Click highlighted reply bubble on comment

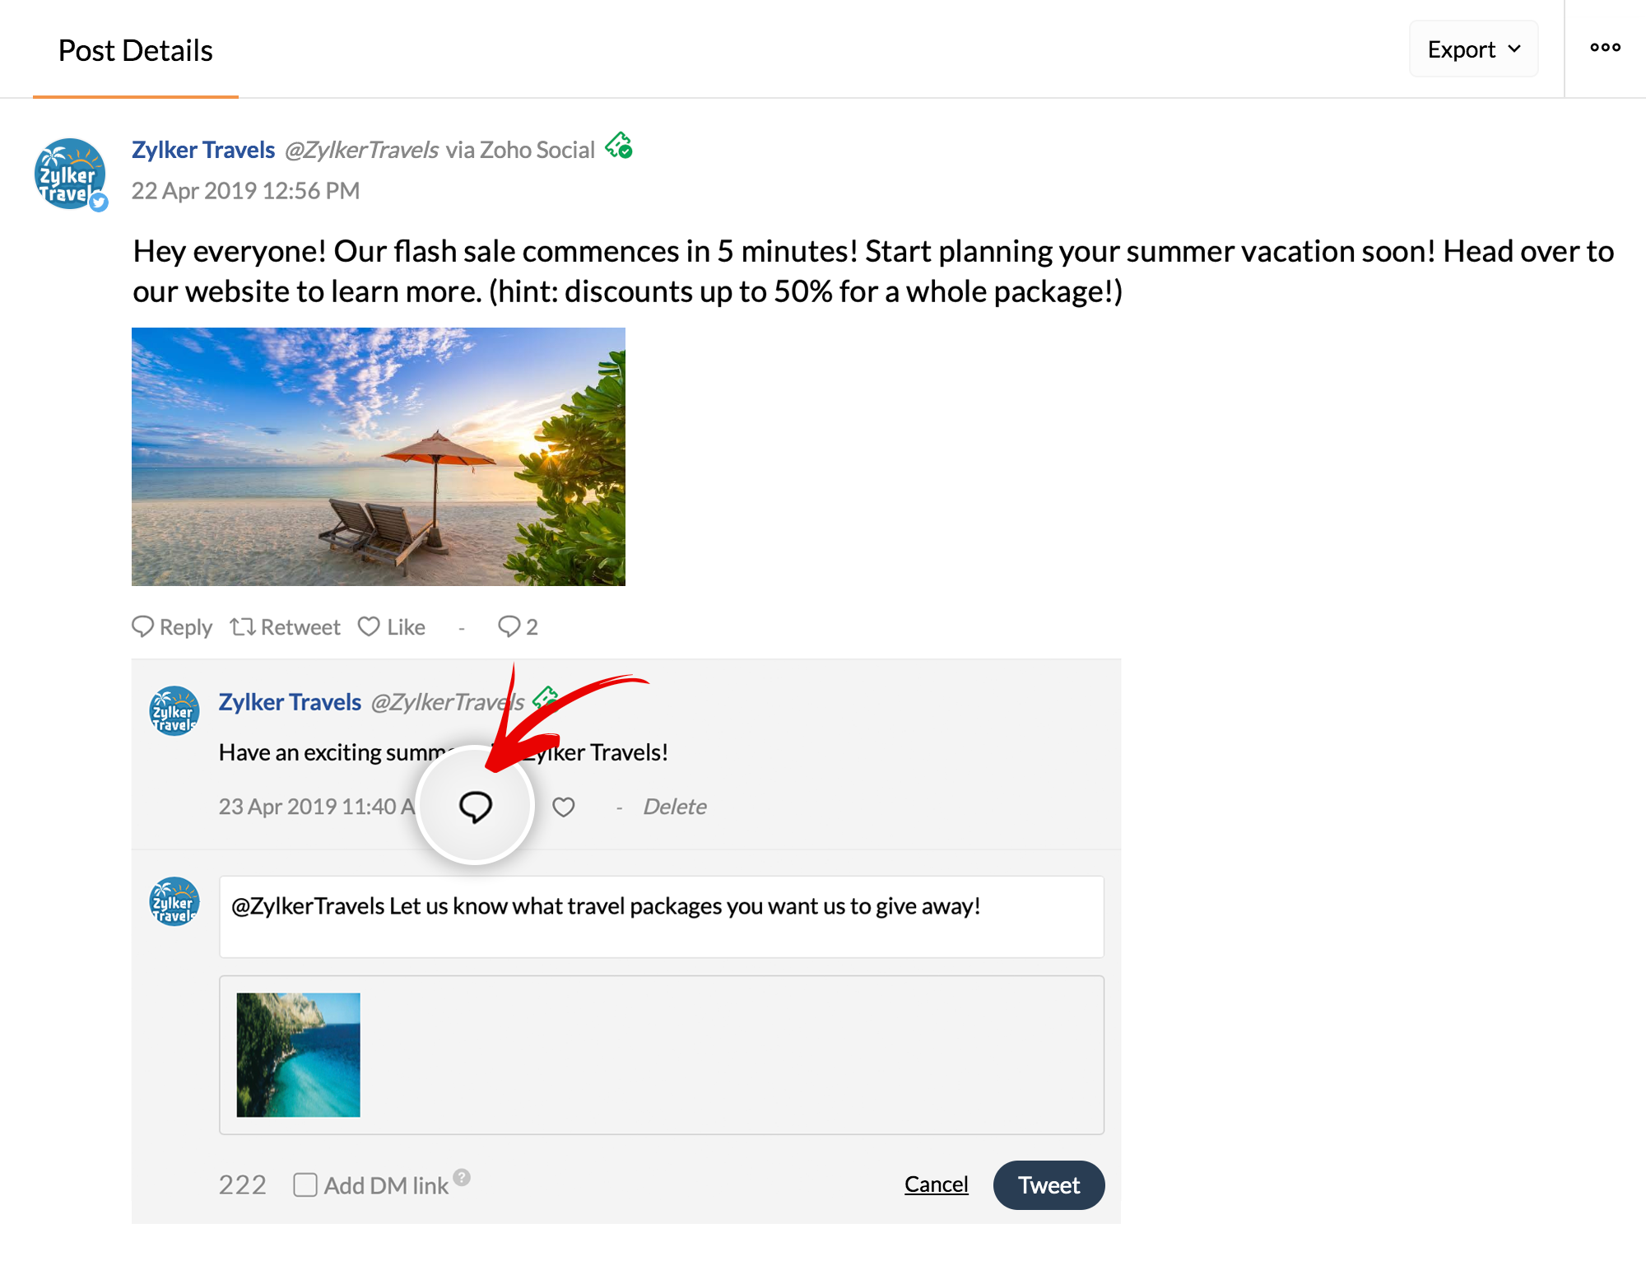475,806
